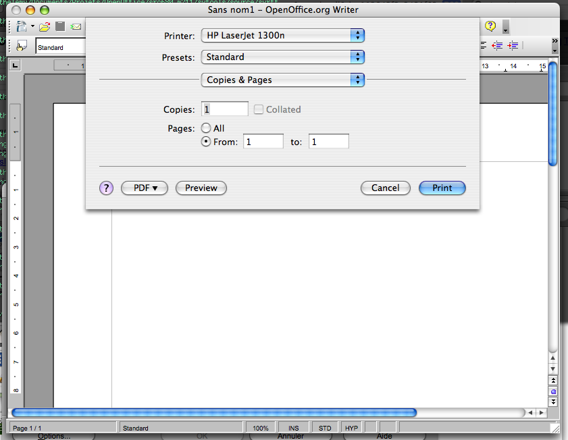Expand the formatting toolbar overflow chevron

[x=554, y=40]
